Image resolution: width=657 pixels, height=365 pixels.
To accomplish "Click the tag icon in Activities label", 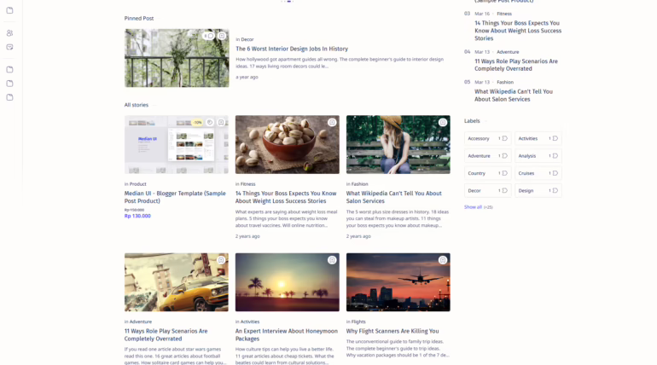I will point(555,138).
